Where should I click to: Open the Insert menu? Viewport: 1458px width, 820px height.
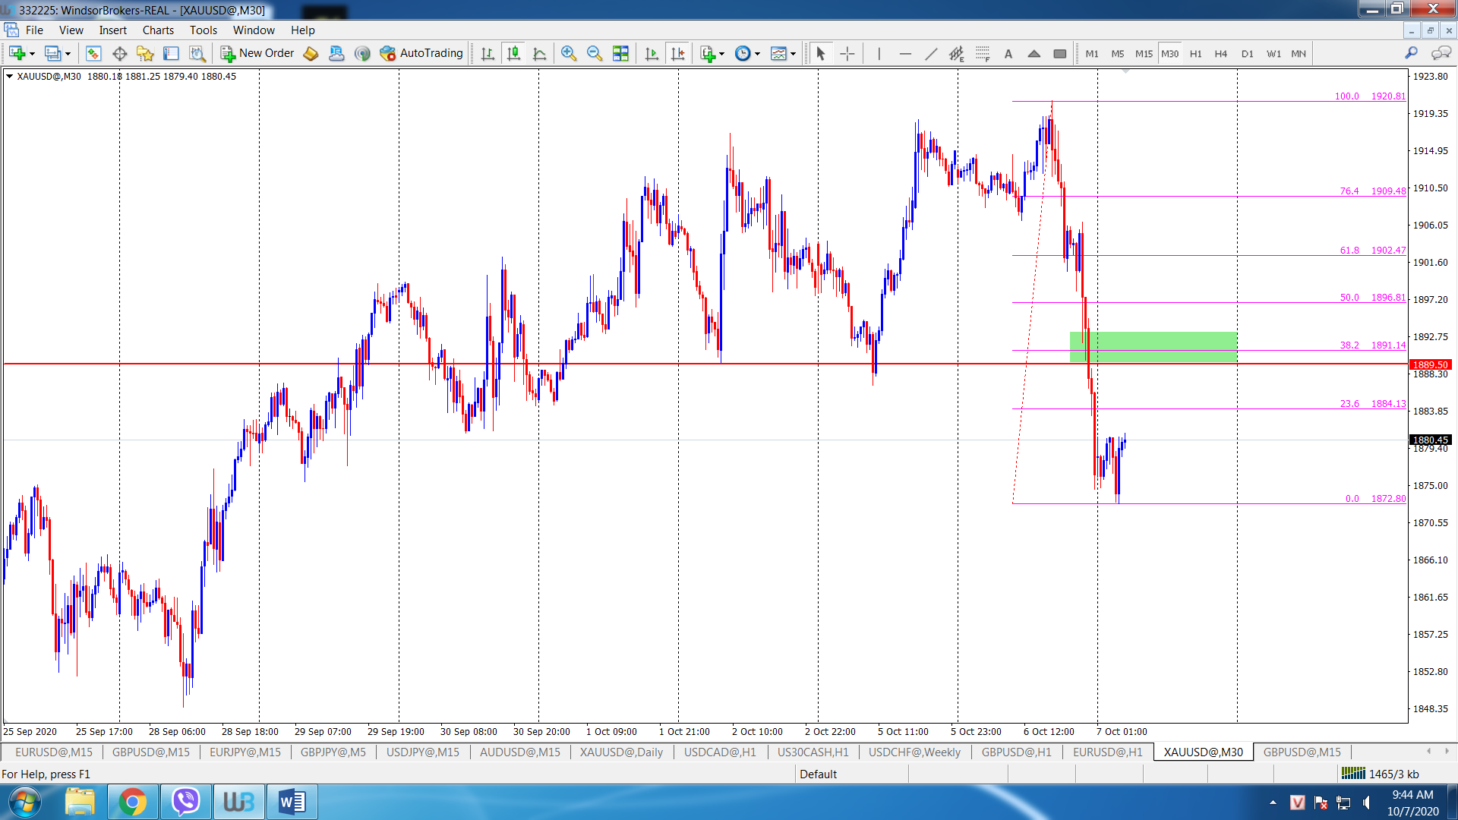pyautogui.click(x=113, y=30)
